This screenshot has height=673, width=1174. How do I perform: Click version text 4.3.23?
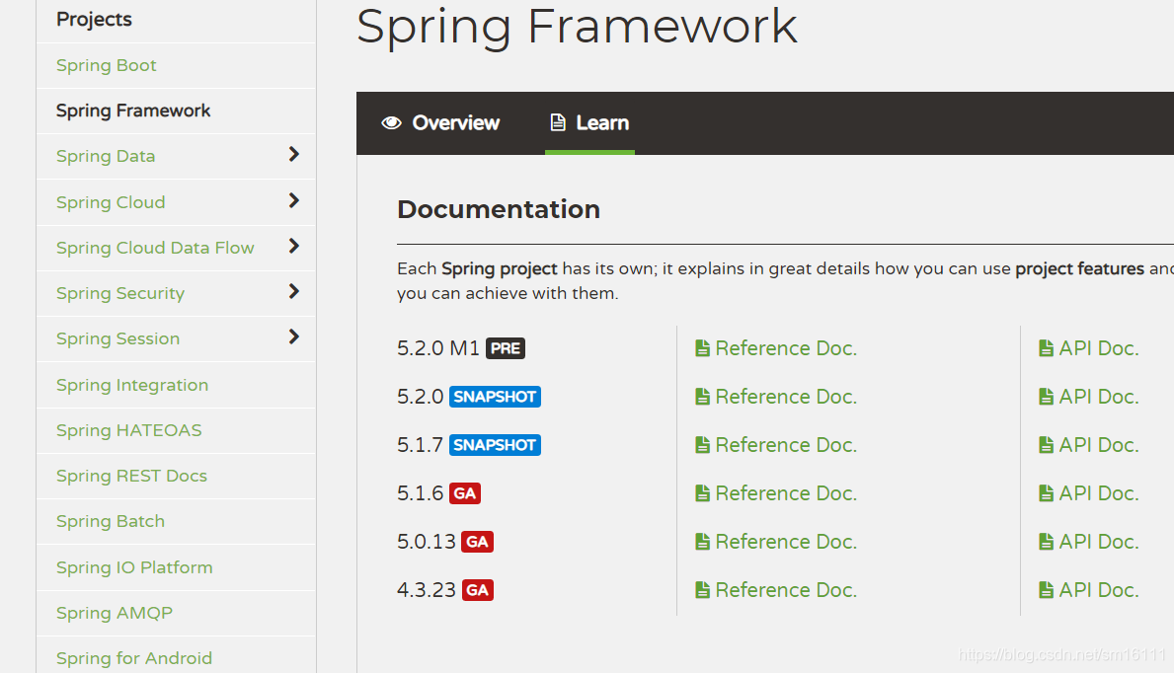tap(426, 590)
